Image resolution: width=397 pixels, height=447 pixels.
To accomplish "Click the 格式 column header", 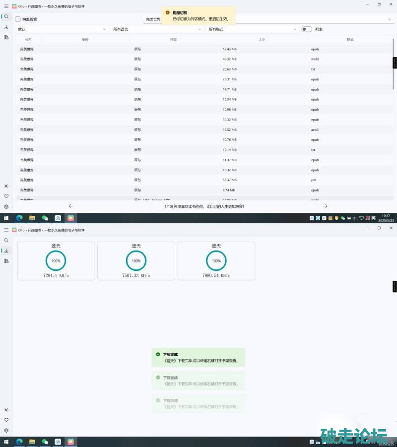I will pyautogui.click(x=350, y=39).
